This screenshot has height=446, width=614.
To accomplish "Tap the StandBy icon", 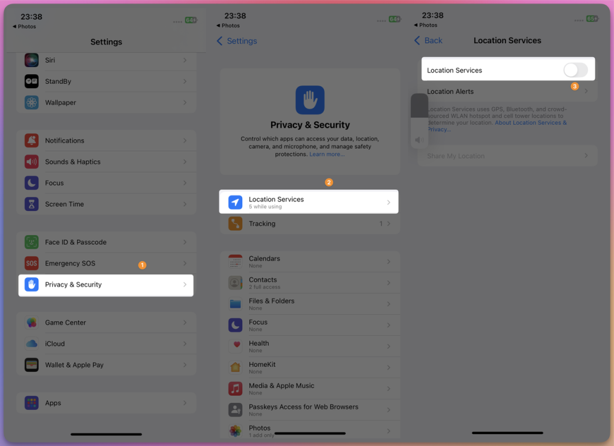I will tap(32, 82).
